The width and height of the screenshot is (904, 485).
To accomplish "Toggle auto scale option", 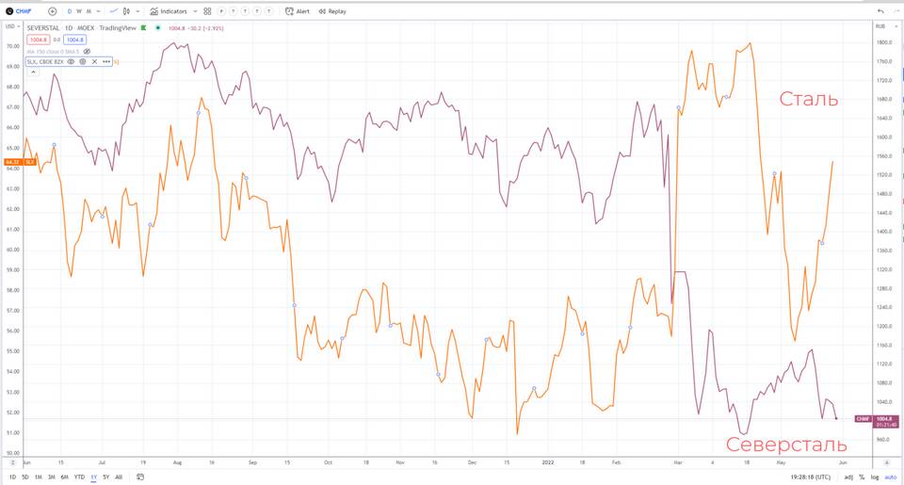I will pos(891,477).
